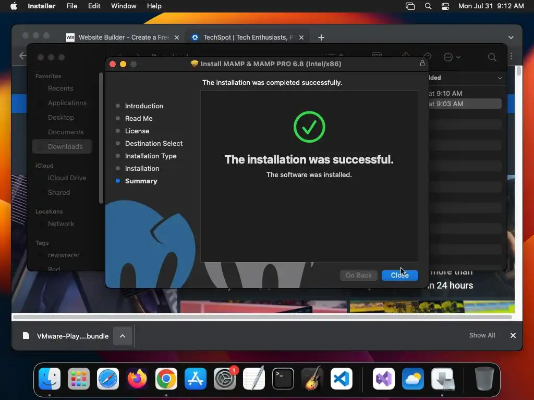This screenshot has height=400, width=534.
Task: Expand the Finder date column sort chevron
Action: 500,78
